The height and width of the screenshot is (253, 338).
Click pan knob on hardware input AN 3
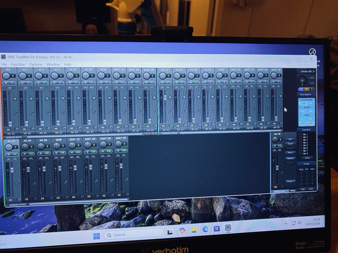(x=39, y=76)
